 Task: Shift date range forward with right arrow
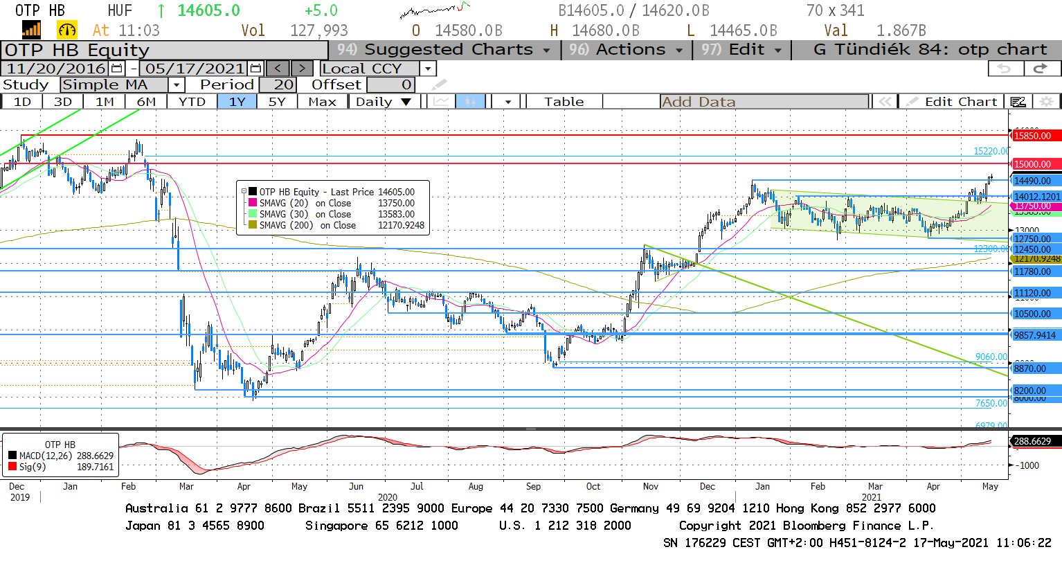pos(302,69)
